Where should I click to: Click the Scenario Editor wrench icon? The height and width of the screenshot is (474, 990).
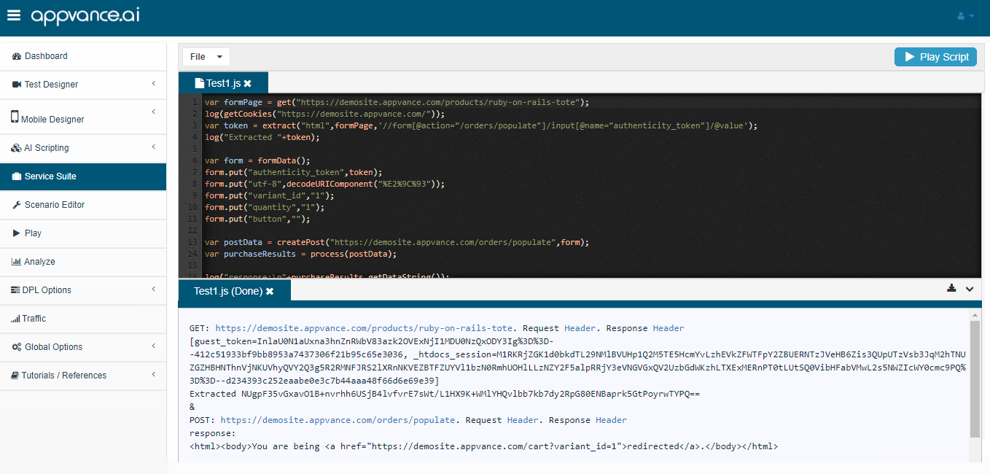pos(17,205)
